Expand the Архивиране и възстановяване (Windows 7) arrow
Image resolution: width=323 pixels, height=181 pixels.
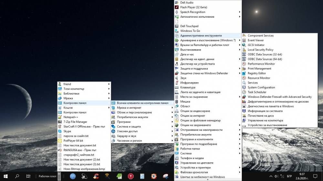240,40
